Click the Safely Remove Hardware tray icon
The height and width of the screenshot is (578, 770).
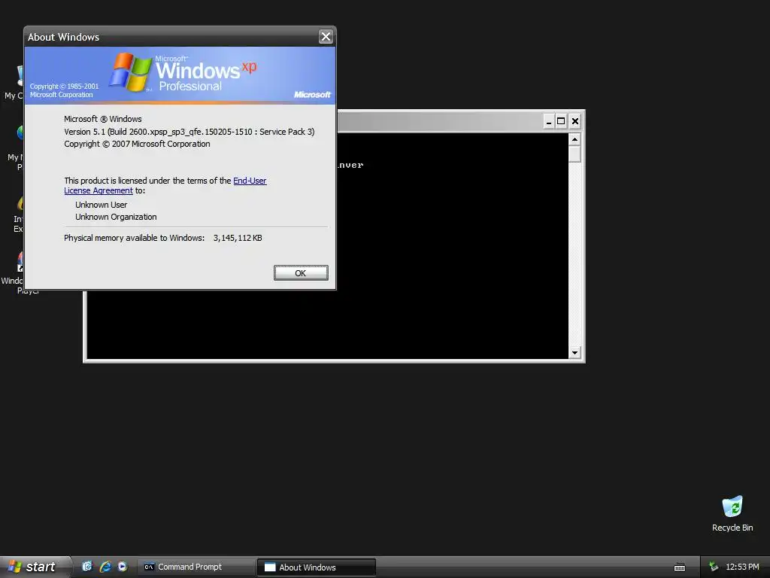[x=714, y=567]
